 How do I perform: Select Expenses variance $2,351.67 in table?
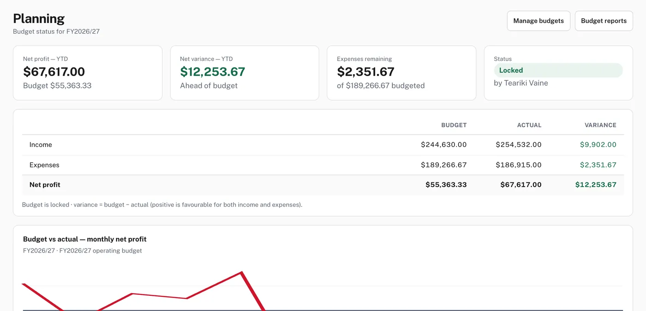pos(598,165)
